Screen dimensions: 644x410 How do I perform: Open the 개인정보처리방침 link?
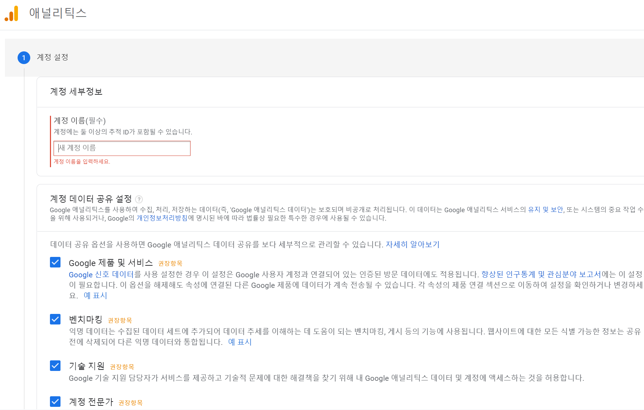(x=162, y=218)
